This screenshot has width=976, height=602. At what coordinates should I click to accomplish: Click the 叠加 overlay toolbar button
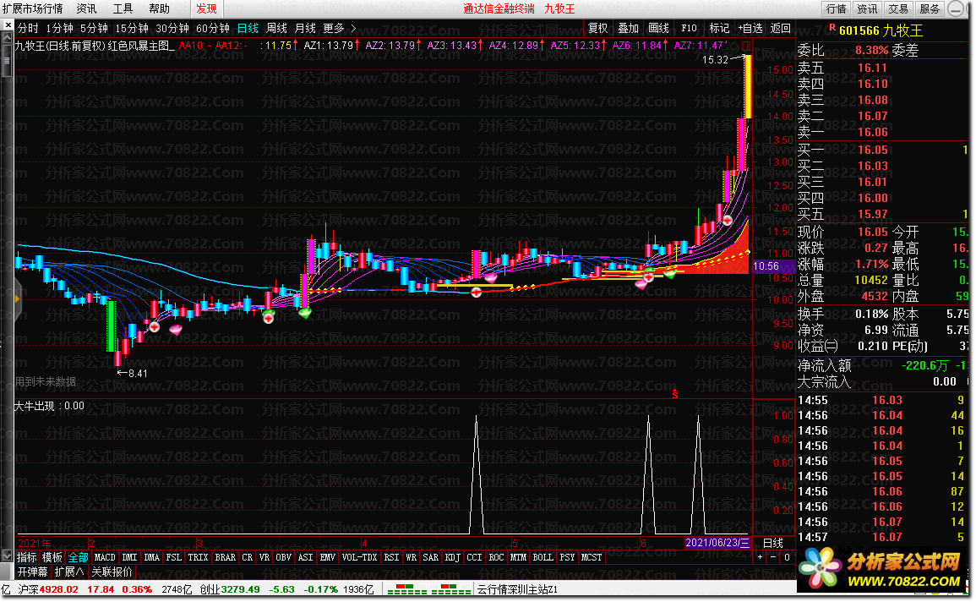click(x=628, y=29)
